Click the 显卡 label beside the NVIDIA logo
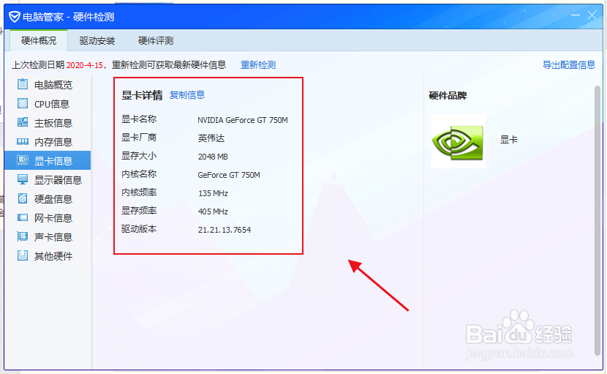 tap(509, 140)
